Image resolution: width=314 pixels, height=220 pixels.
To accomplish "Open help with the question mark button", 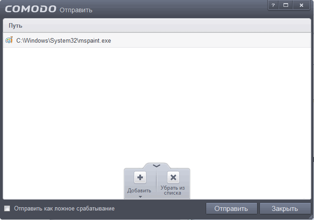I will point(273,5).
